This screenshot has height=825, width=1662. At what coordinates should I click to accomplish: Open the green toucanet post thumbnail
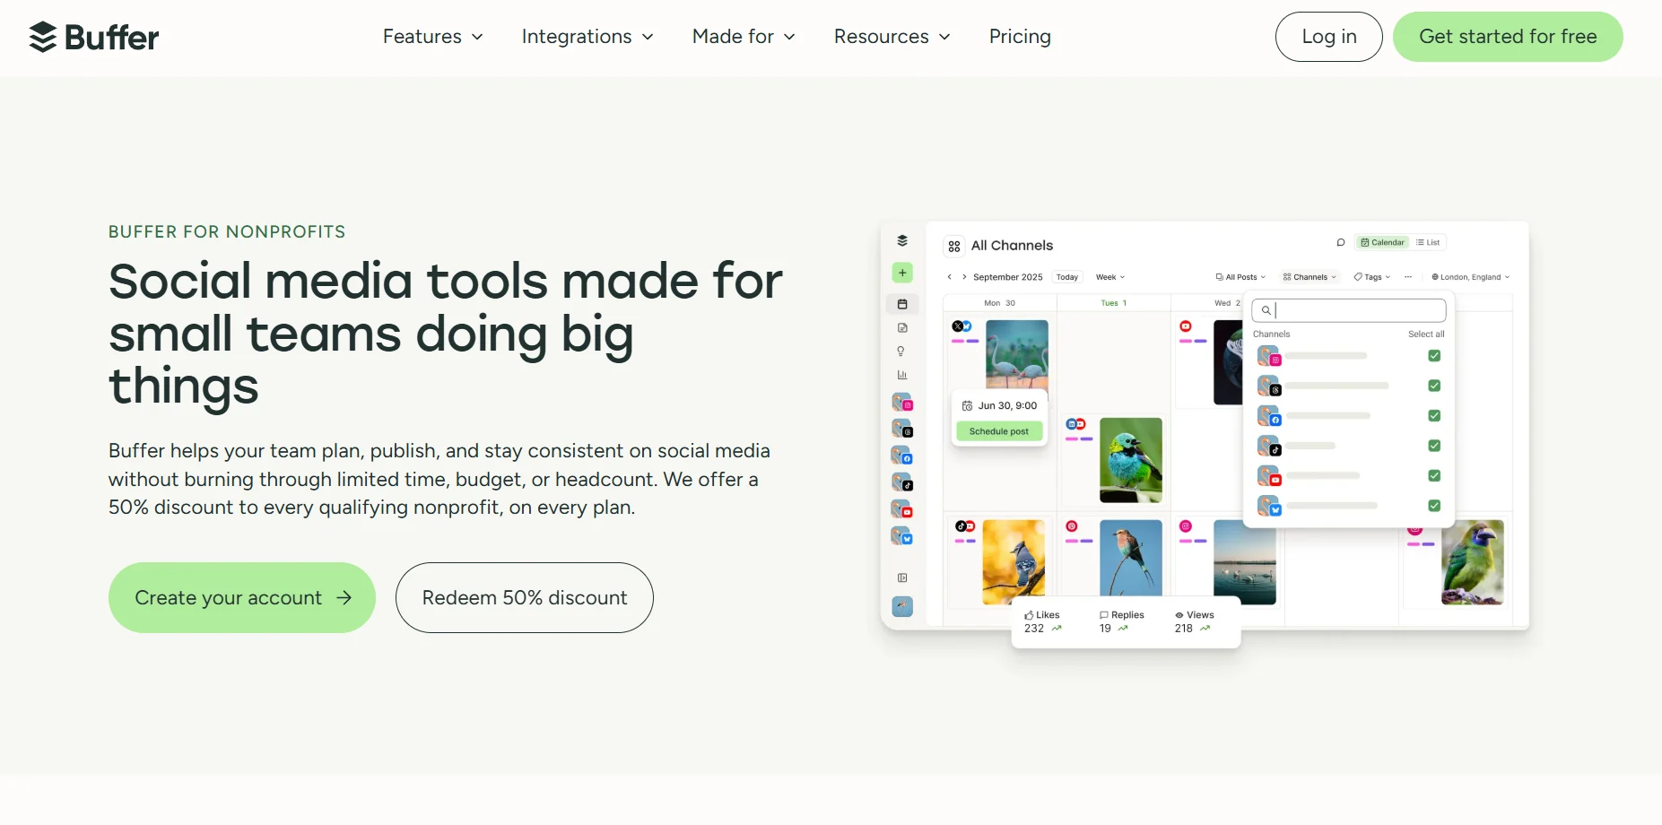point(1473,562)
